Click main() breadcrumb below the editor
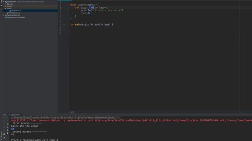Viewport: 252px width, 141px height. click(x=72, y=112)
